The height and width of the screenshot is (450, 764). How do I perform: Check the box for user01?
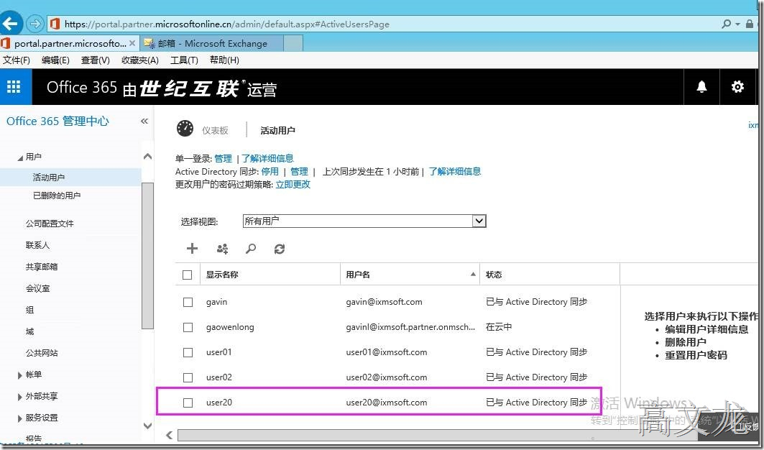[x=188, y=352]
